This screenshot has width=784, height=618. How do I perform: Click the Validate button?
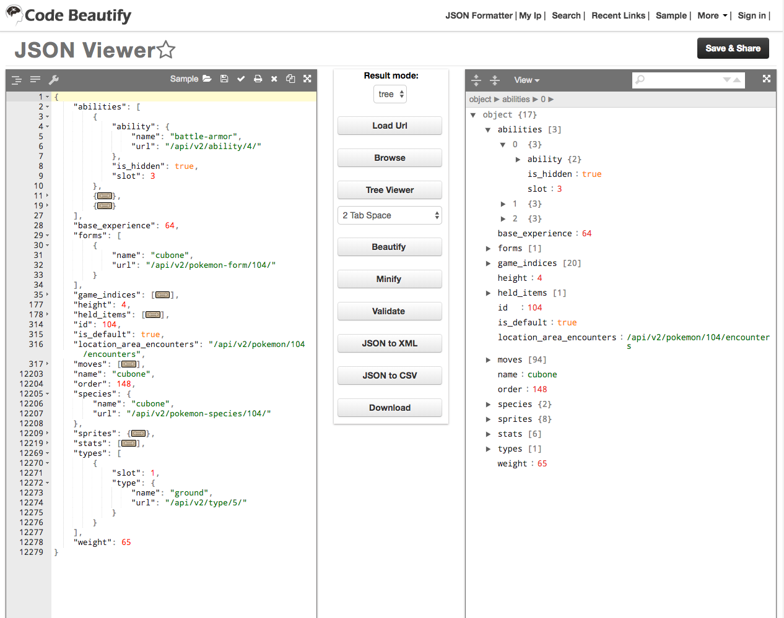click(x=390, y=311)
